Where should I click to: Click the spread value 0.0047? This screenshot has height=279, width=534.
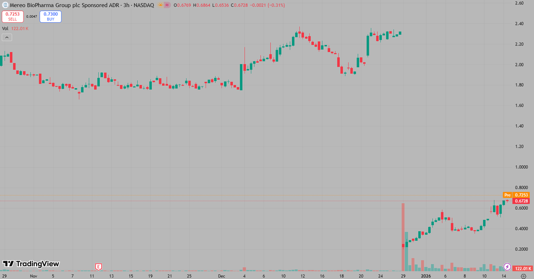(32, 16)
